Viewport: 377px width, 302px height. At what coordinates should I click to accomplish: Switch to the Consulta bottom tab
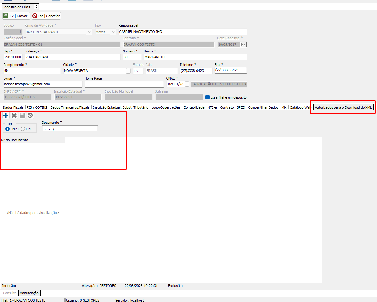click(x=10, y=293)
